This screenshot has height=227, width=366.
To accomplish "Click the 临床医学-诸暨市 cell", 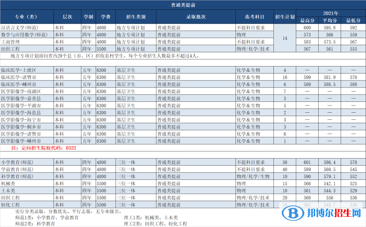I will point(27,77).
